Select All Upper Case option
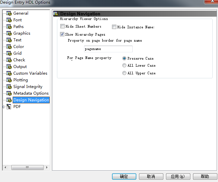The image size is (218, 182). click(124, 73)
